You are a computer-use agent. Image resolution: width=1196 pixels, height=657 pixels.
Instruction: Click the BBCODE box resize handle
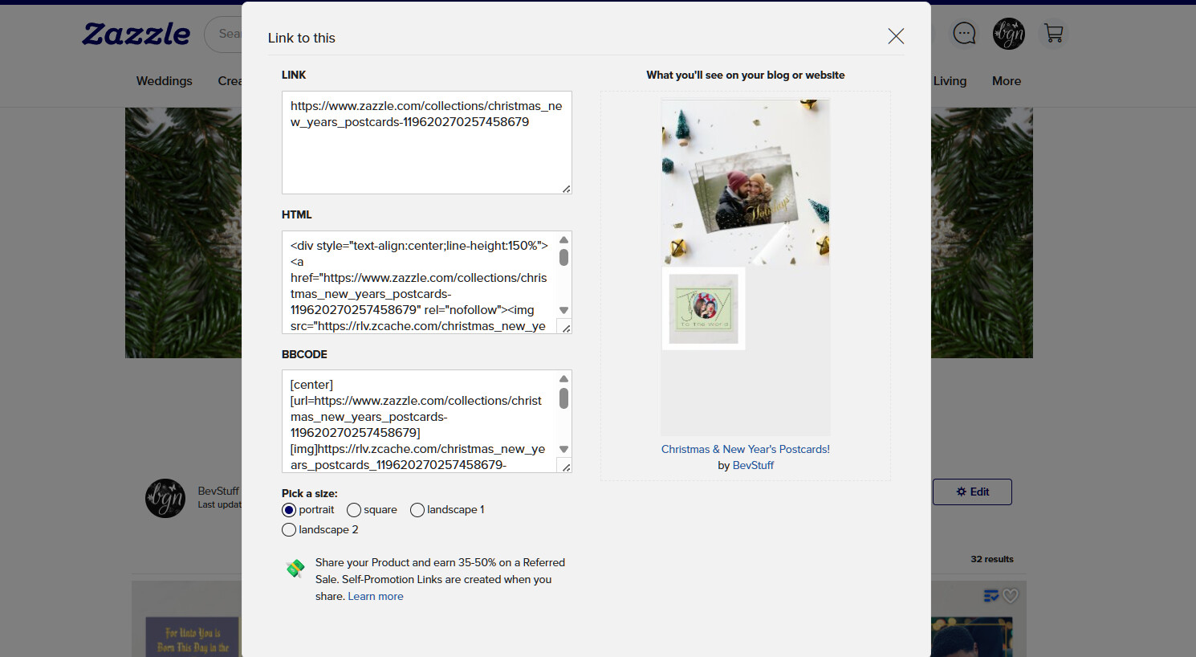point(566,467)
